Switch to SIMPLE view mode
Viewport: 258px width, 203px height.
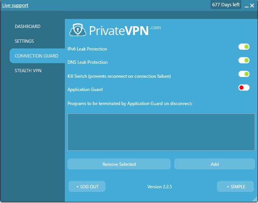point(235,186)
